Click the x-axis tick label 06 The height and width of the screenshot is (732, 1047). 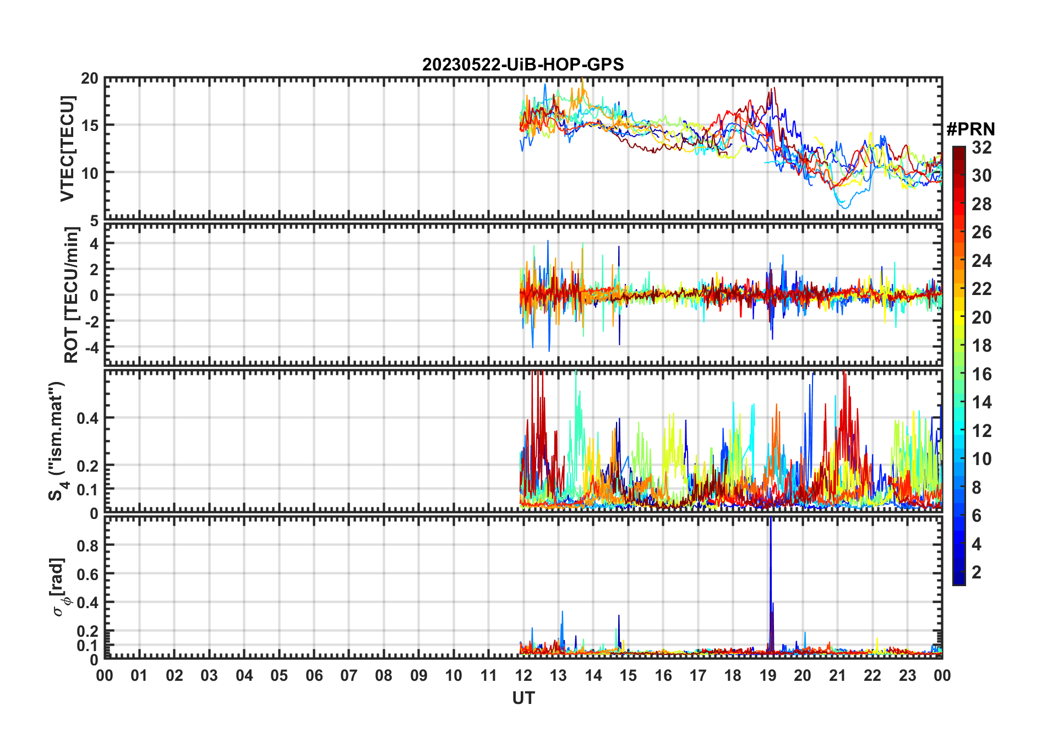coord(314,675)
